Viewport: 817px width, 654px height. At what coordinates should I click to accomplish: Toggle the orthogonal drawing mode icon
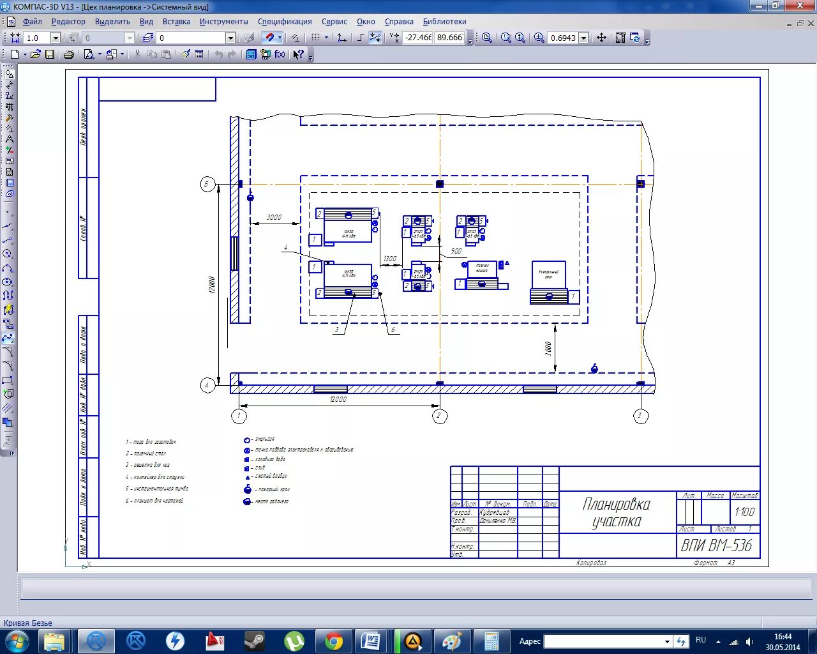(361, 38)
